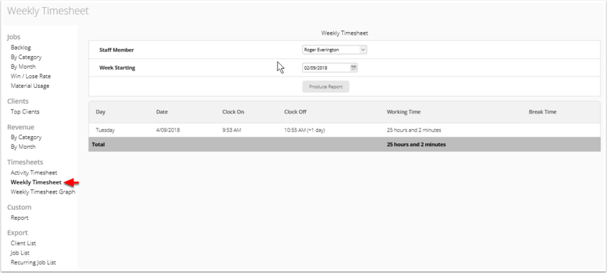
Task: Click the Date column header
Action: pos(162,112)
